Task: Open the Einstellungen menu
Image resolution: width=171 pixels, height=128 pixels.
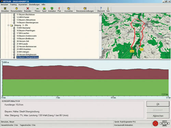Action: click(x=34, y=4)
